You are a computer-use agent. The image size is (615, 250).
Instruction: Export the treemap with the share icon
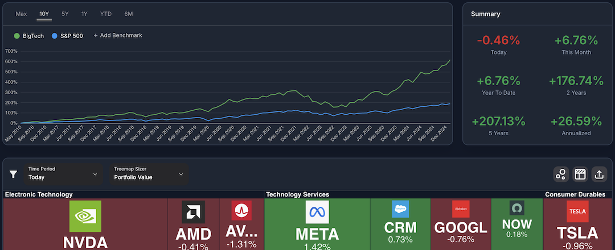tap(599, 174)
